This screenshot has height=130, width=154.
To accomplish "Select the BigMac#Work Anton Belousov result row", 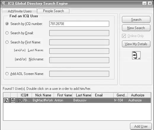I will point(77,100).
